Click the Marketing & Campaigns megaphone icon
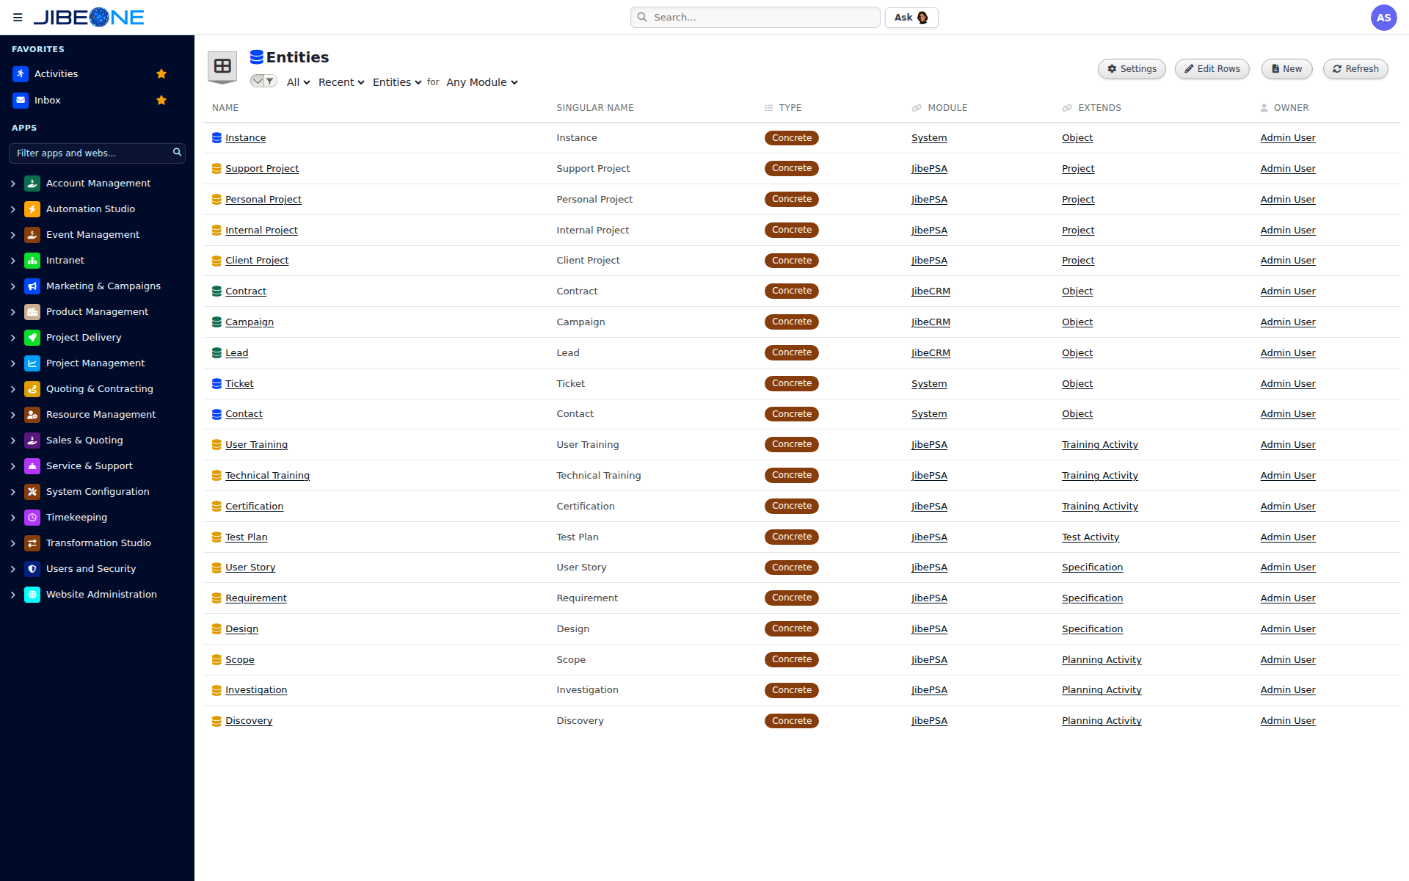 point(32,286)
